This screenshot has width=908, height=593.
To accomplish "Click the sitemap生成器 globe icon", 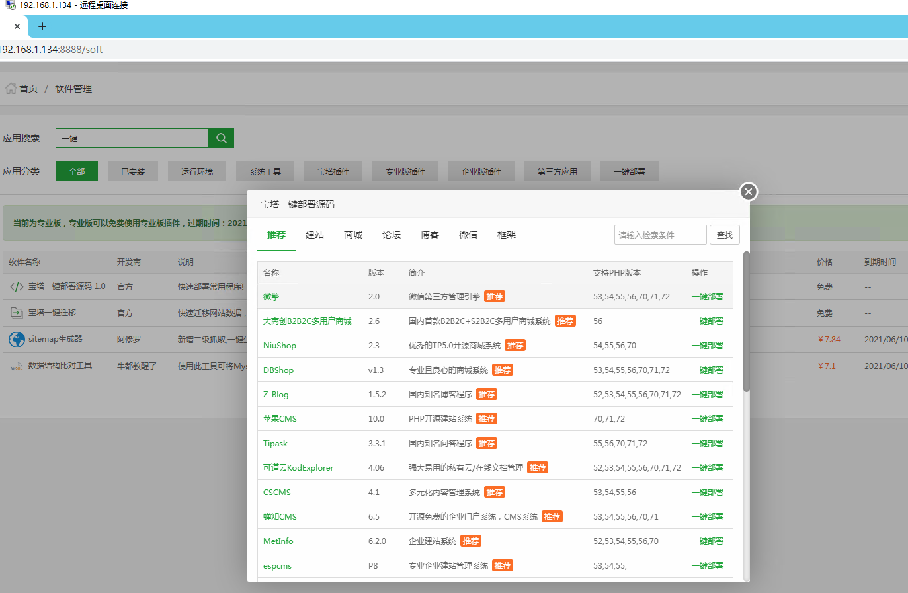I will 17,339.
